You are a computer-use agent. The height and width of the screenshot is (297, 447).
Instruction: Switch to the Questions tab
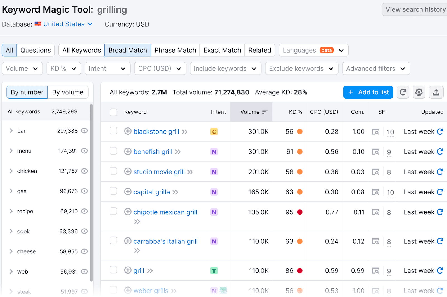[35, 50]
